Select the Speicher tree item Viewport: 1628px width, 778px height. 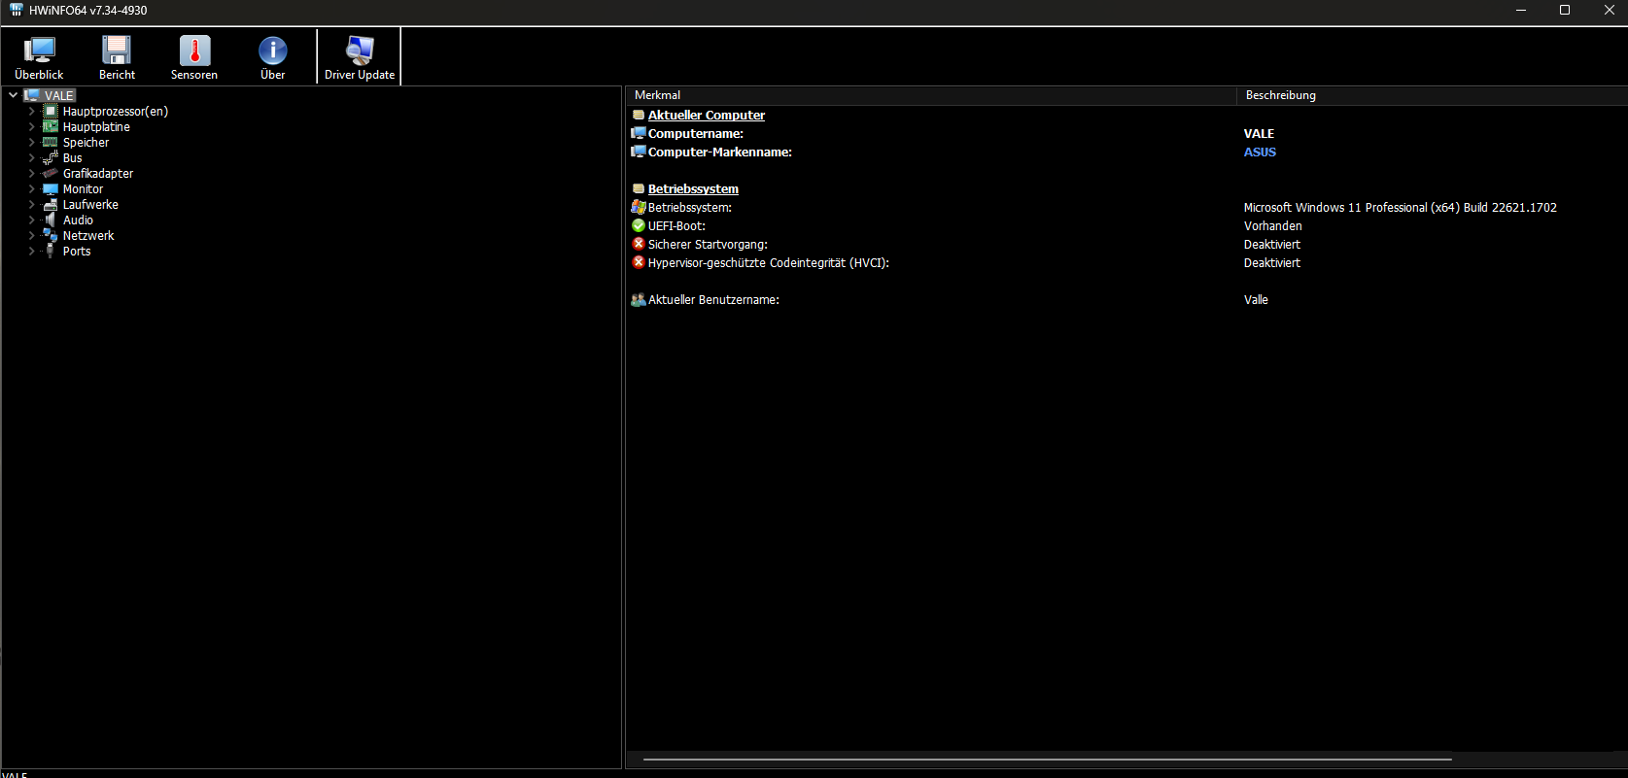pyautogui.click(x=86, y=142)
